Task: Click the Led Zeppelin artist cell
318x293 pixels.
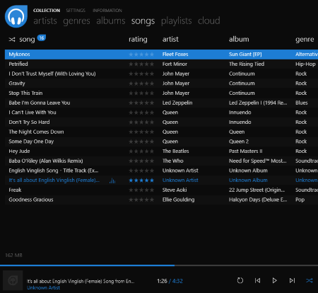Action: tap(177, 103)
